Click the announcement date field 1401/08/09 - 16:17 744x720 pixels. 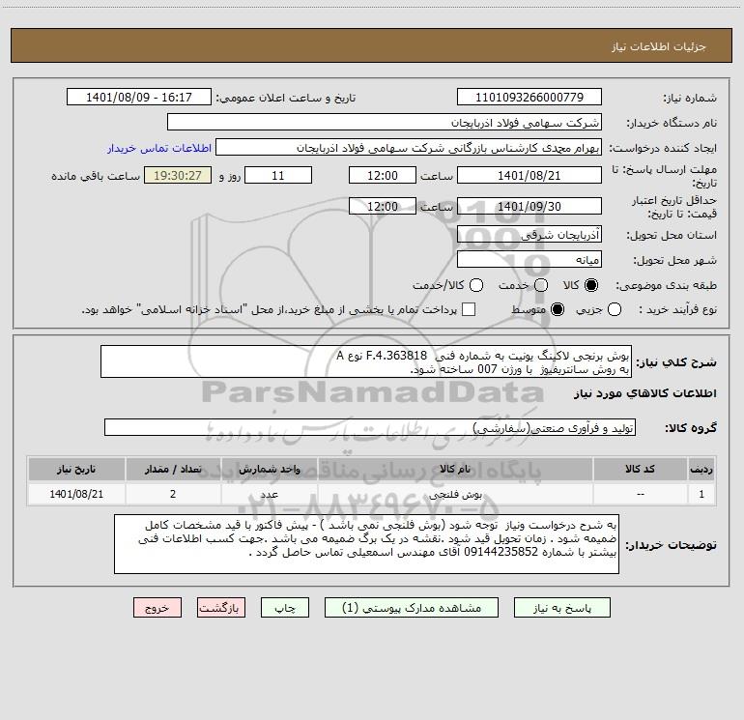click(139, 97)
